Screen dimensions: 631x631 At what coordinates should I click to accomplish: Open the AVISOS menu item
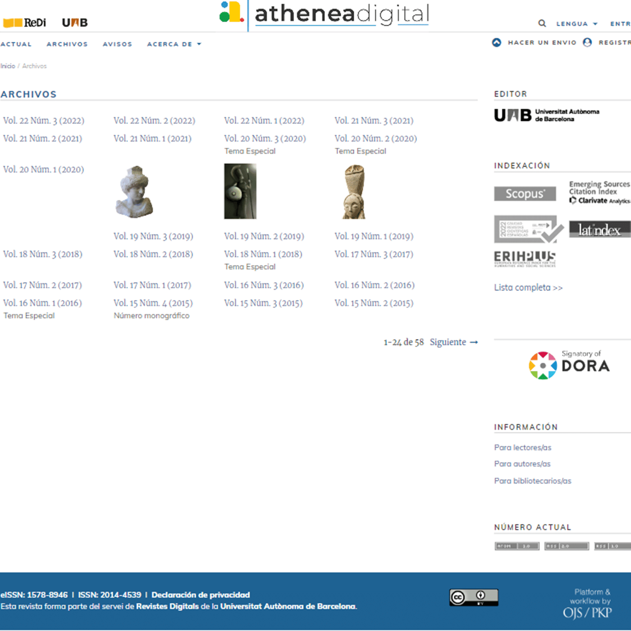pos(117,44)
